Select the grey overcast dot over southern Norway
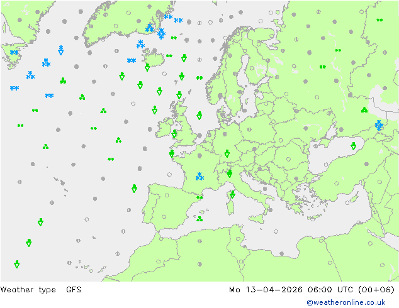This screenshot has width=399, height=308. click(220, 96)
